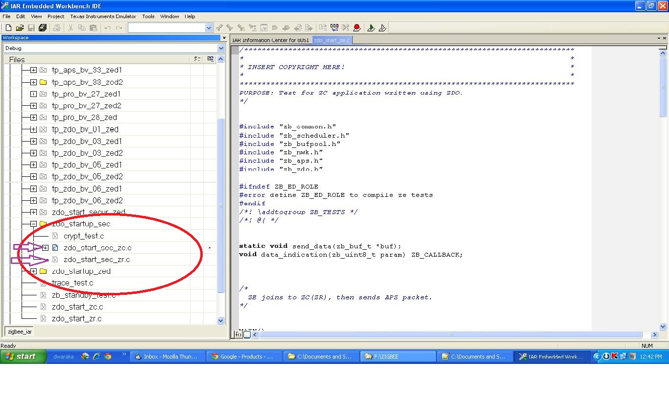This screenshot has width=669, height=408.
Task: Select crypt_test.c in file tree
Action: tap(84, 236)
